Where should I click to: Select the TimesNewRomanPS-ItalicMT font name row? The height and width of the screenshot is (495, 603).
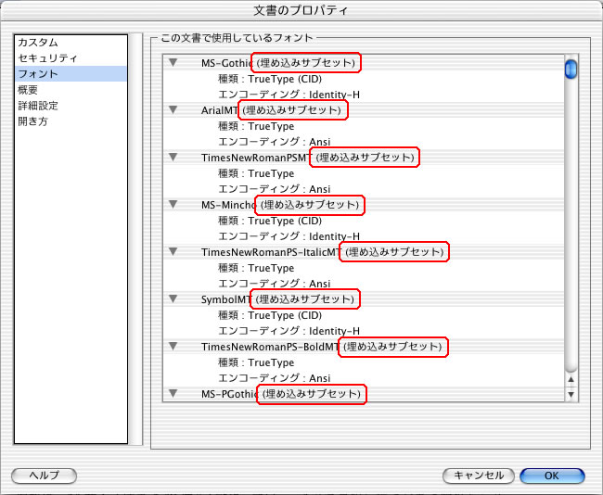pos(364,252)
